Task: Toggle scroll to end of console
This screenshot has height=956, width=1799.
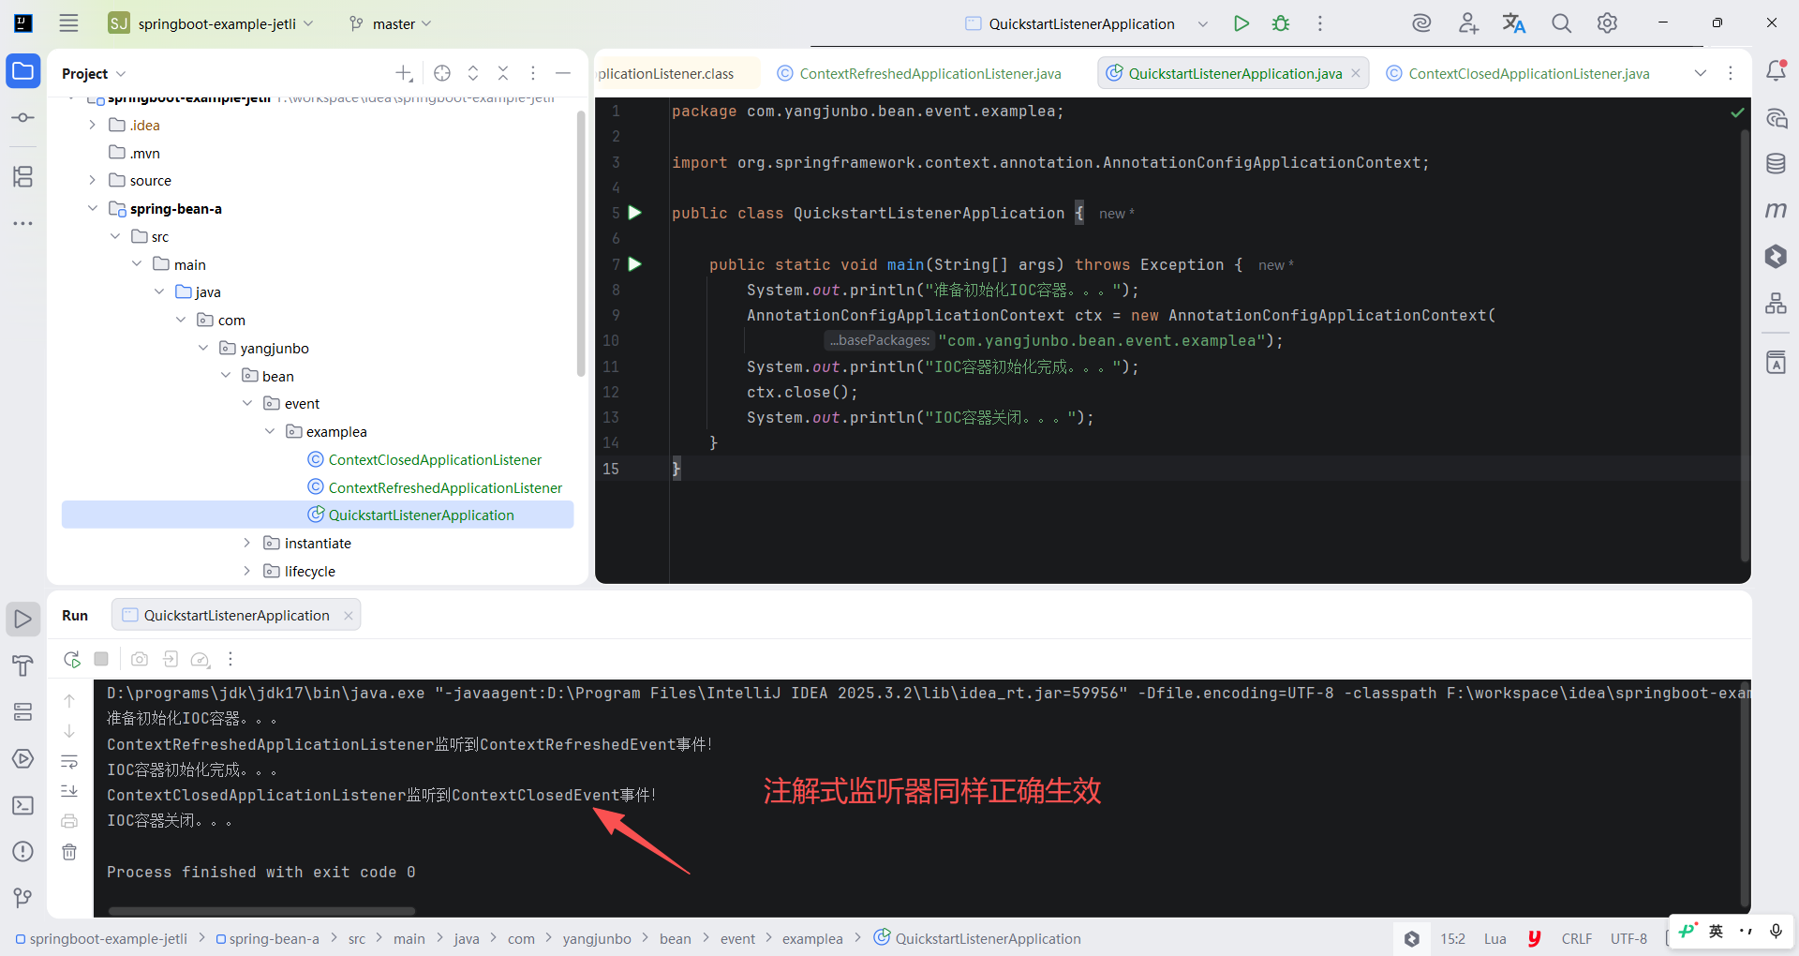Action: pyautogui.click(x=69, y=791)
